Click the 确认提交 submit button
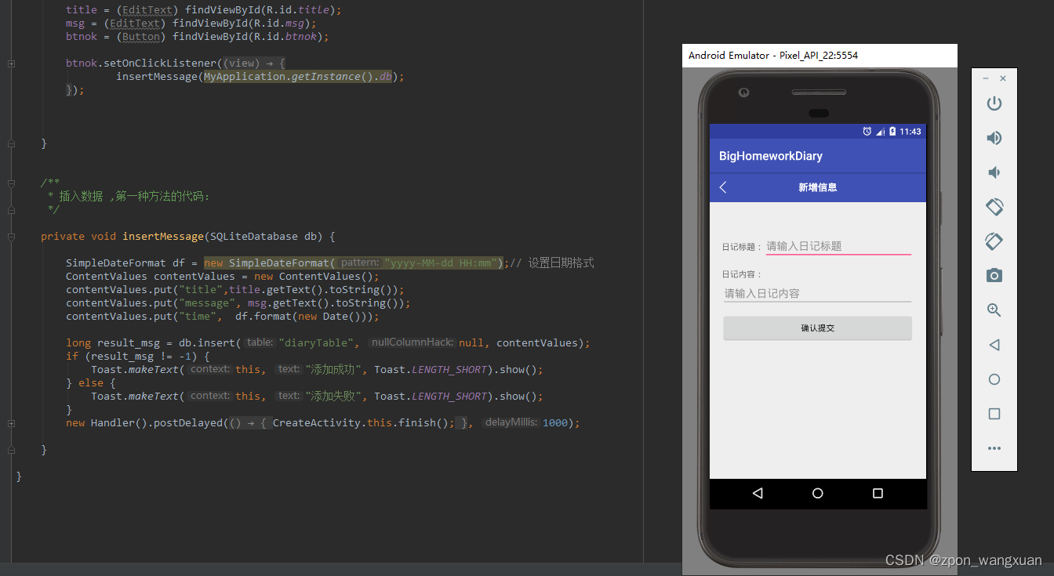Image resolution: width=1054 pixels, height=576 pixels. 817,328
